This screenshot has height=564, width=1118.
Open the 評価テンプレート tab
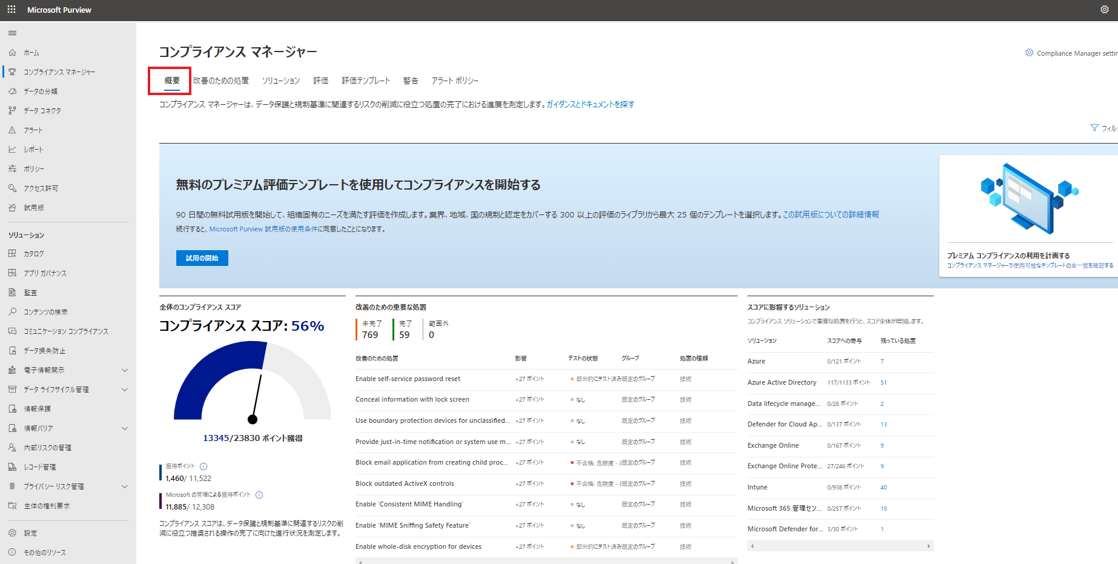pos(366,81)
